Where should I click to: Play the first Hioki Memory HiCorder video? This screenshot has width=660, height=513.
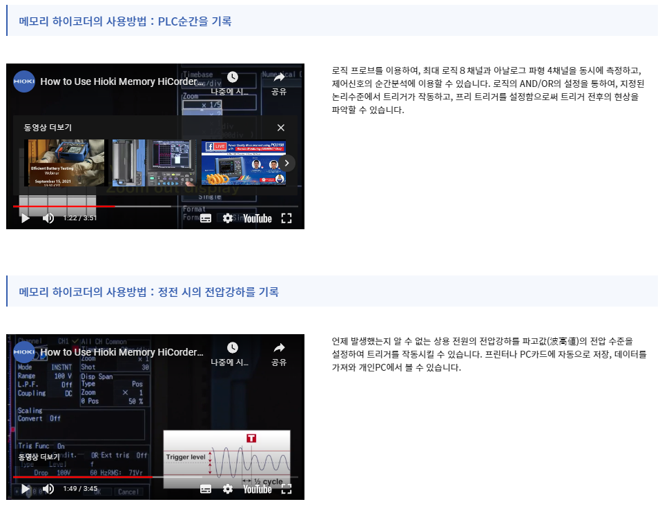pyautogui.click(x=26, y=218)
